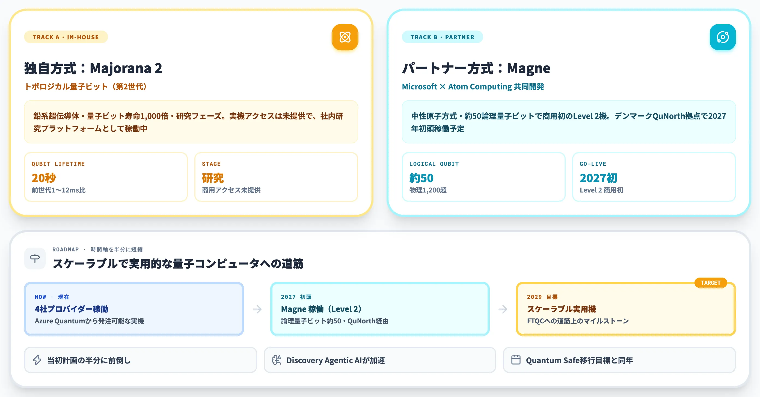Click the 2029 目標 label
Image resolution: width=760 pixels, height=397 pixels.
542,297
